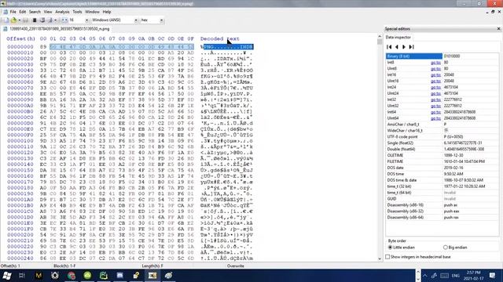The image size is (503, 282).
Task: Expand the Open icon's dropdown arrow
Action: pyautogui.click(x=19, y=20)
